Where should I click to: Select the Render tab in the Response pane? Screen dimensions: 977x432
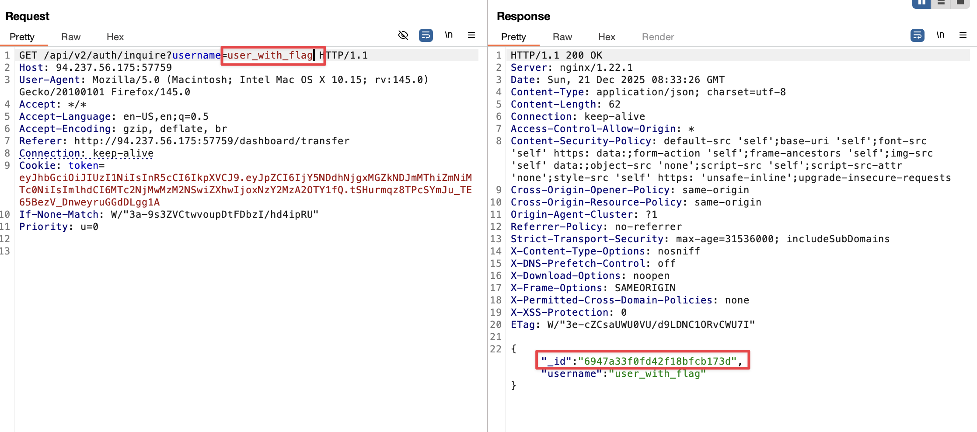coord(657,37)
